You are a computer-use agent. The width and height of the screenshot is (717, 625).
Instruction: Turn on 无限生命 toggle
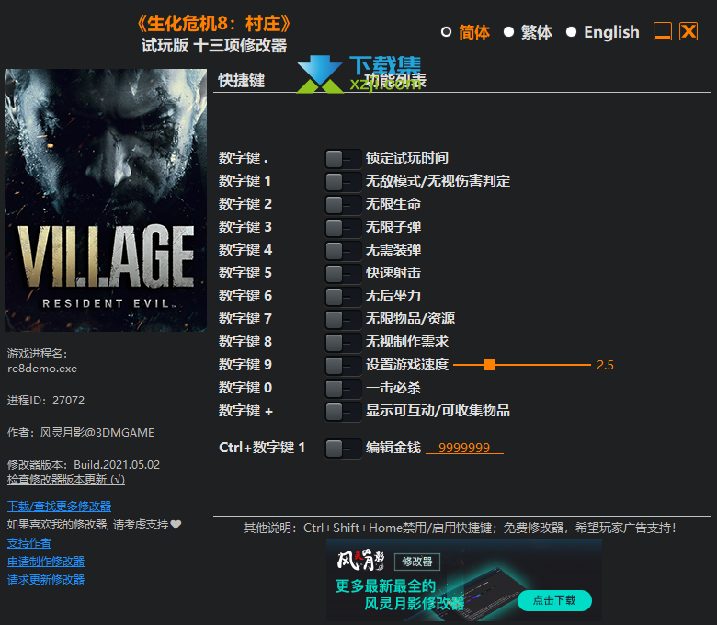pos(343,205)
